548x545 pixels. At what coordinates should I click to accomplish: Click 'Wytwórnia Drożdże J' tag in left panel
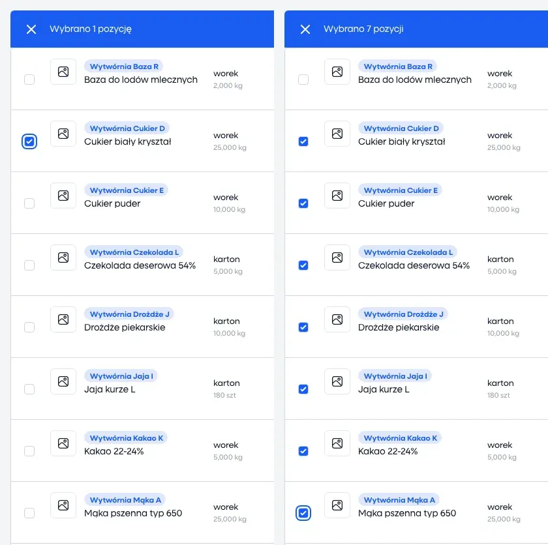click(129, 314)
